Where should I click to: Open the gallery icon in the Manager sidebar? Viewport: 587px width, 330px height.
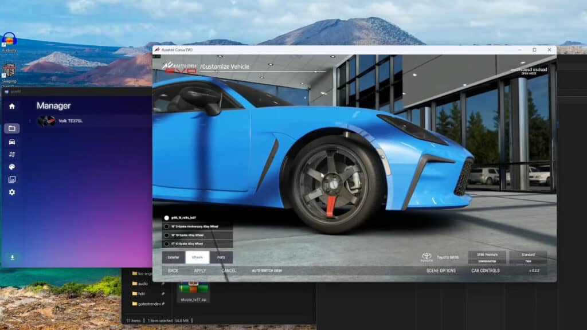tap(12, 179)
